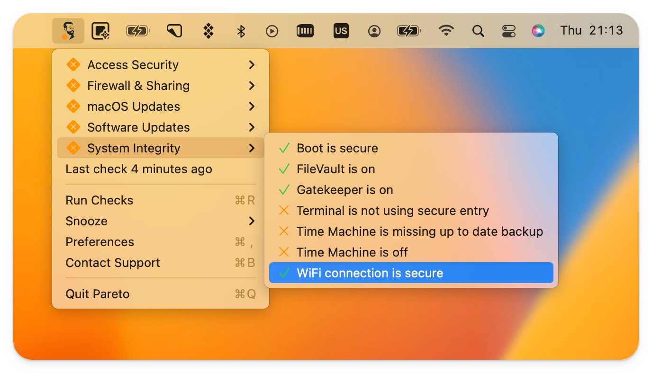
Task: Click orange X beside Time Machine missing backup
Action: coord(284,231)
